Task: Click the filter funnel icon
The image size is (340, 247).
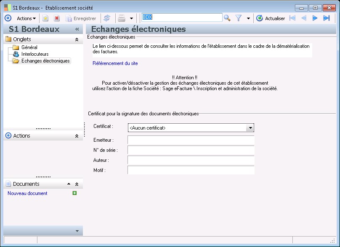Action: click(239, 18)
